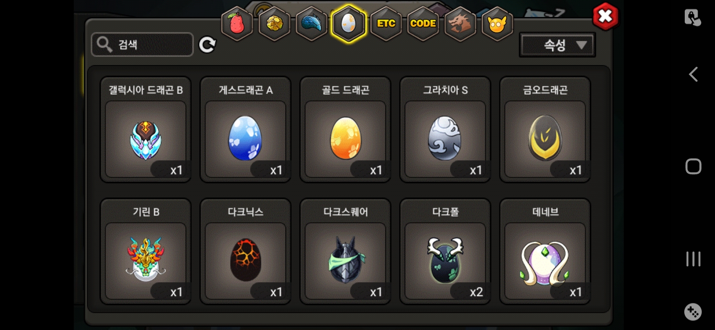The image size is (715, 330).
Task: Switch to the brown dragon tab
Action: pos(460,23)
